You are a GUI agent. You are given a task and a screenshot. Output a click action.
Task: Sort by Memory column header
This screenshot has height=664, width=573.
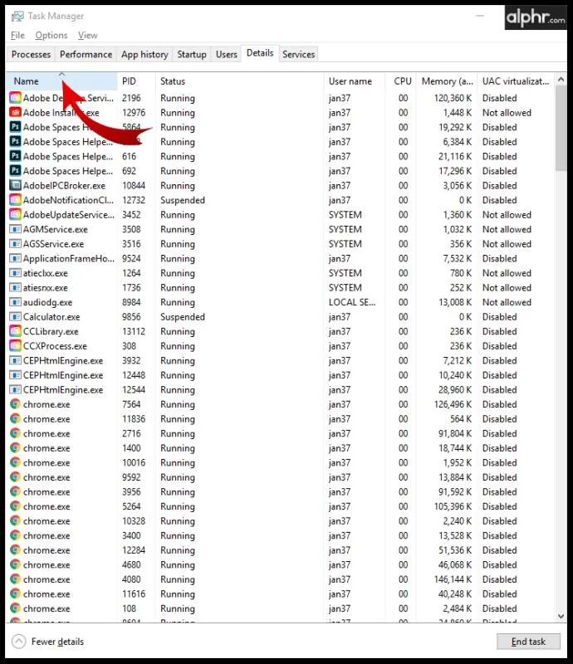click(x=447, y=81)
